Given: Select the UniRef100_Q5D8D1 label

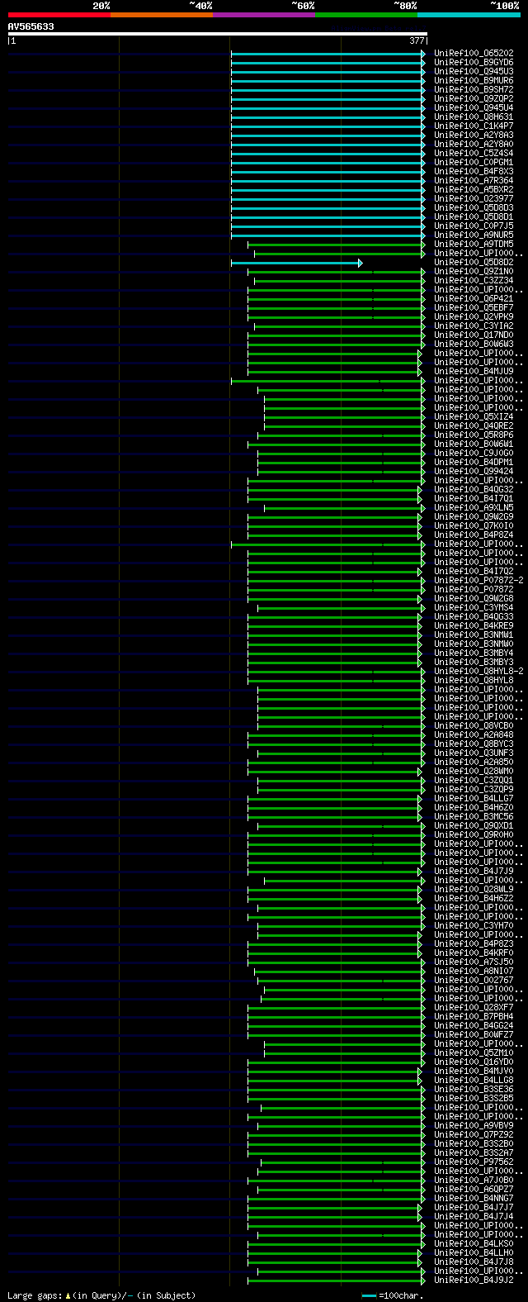Looking at the screenshot, I should [474, 217].
